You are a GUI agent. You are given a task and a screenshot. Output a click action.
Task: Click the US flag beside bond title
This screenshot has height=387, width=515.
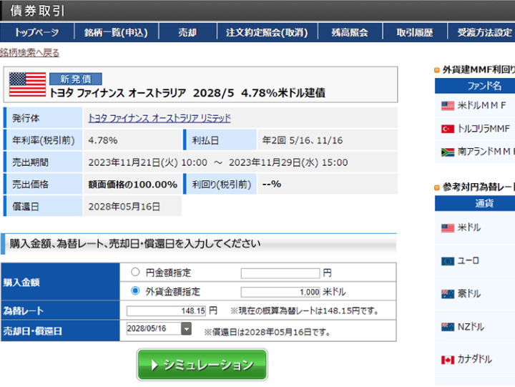pos(28,84)
